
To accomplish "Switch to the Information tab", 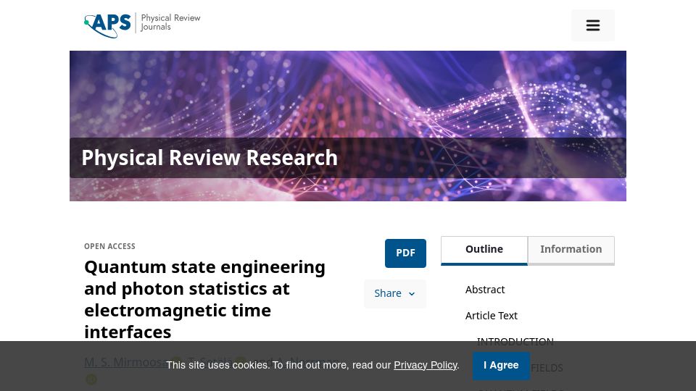I will click(571, 251).
